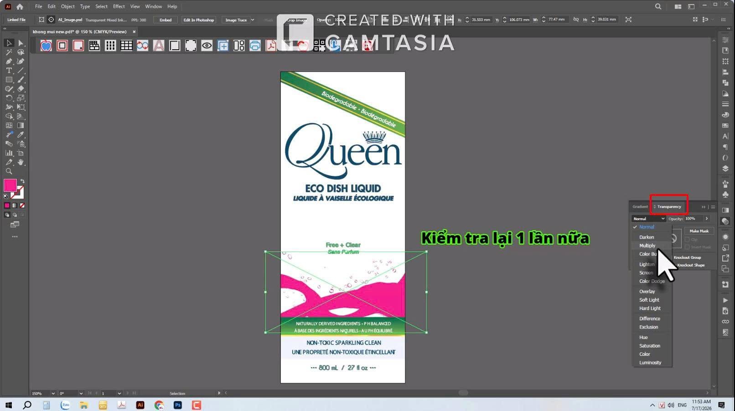The height and width of the screenshot is (411, 735).
Task: Switch to Draw Normal mode
Action: coord(7,215)
